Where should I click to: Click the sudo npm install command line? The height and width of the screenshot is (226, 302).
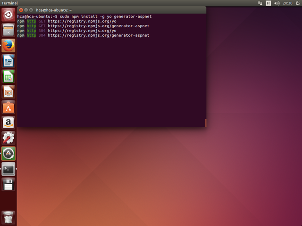(84, 16)
